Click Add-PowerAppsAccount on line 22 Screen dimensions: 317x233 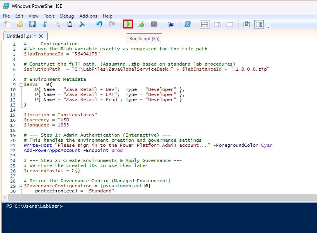52,150
